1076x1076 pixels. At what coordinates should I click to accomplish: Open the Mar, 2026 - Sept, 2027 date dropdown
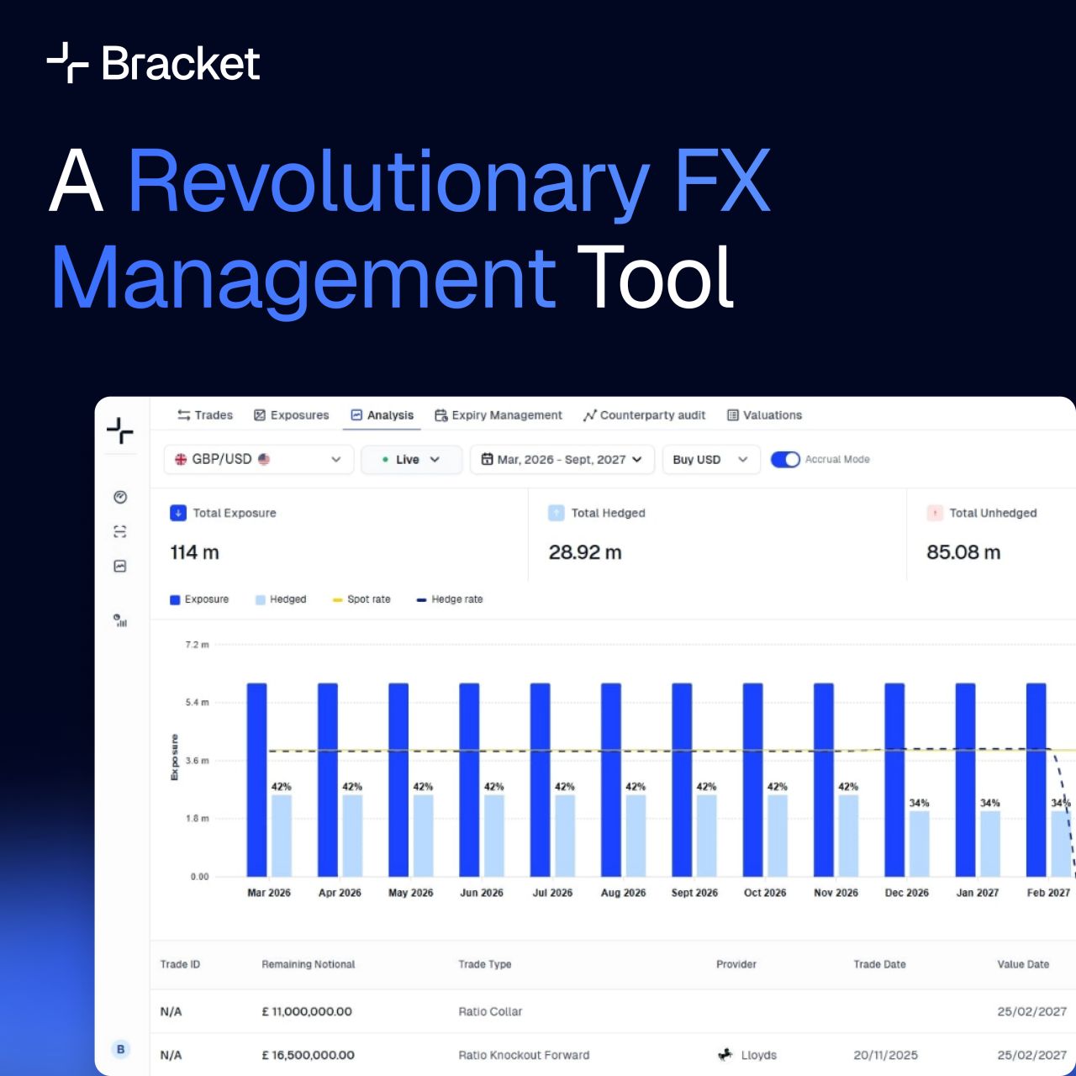562,459
